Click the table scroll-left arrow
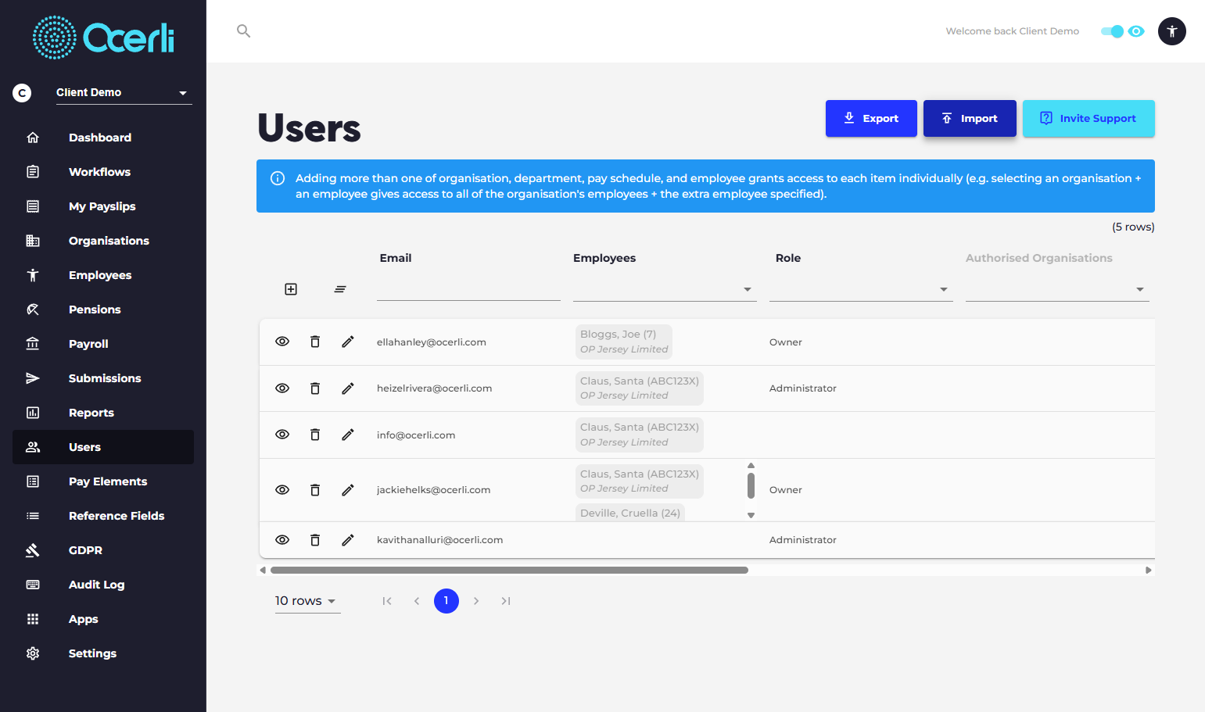1205x712 pixels. pos(263,571)
